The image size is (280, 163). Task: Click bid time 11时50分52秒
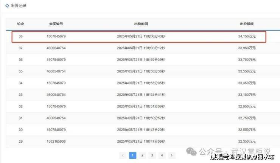pos(154,118)
